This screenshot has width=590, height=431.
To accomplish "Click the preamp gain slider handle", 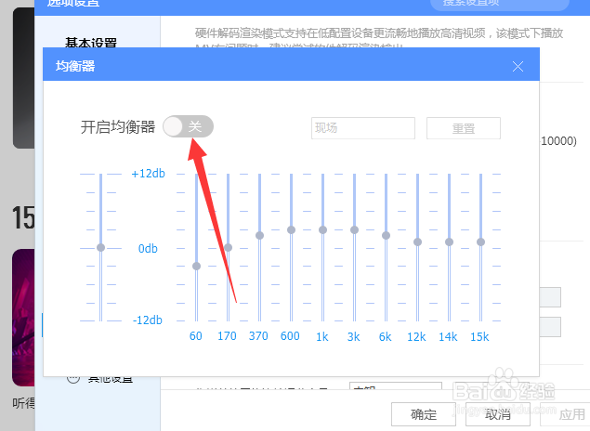I will [x=101, y=247].
